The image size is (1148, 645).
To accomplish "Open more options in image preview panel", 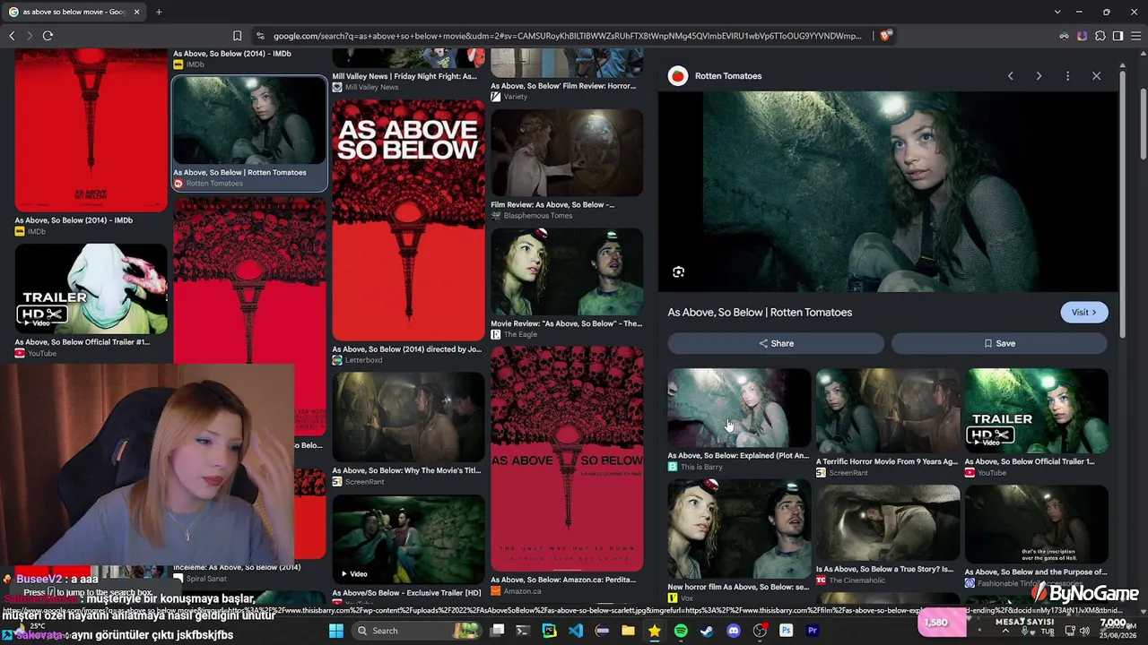I will click(1067, 76).
